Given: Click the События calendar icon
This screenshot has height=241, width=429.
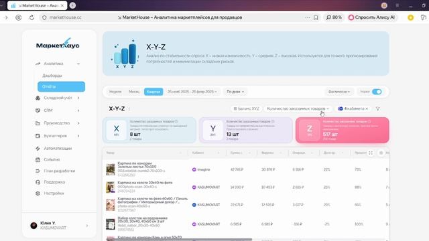Looking at the screenshot, I should [x=38, y=159].
